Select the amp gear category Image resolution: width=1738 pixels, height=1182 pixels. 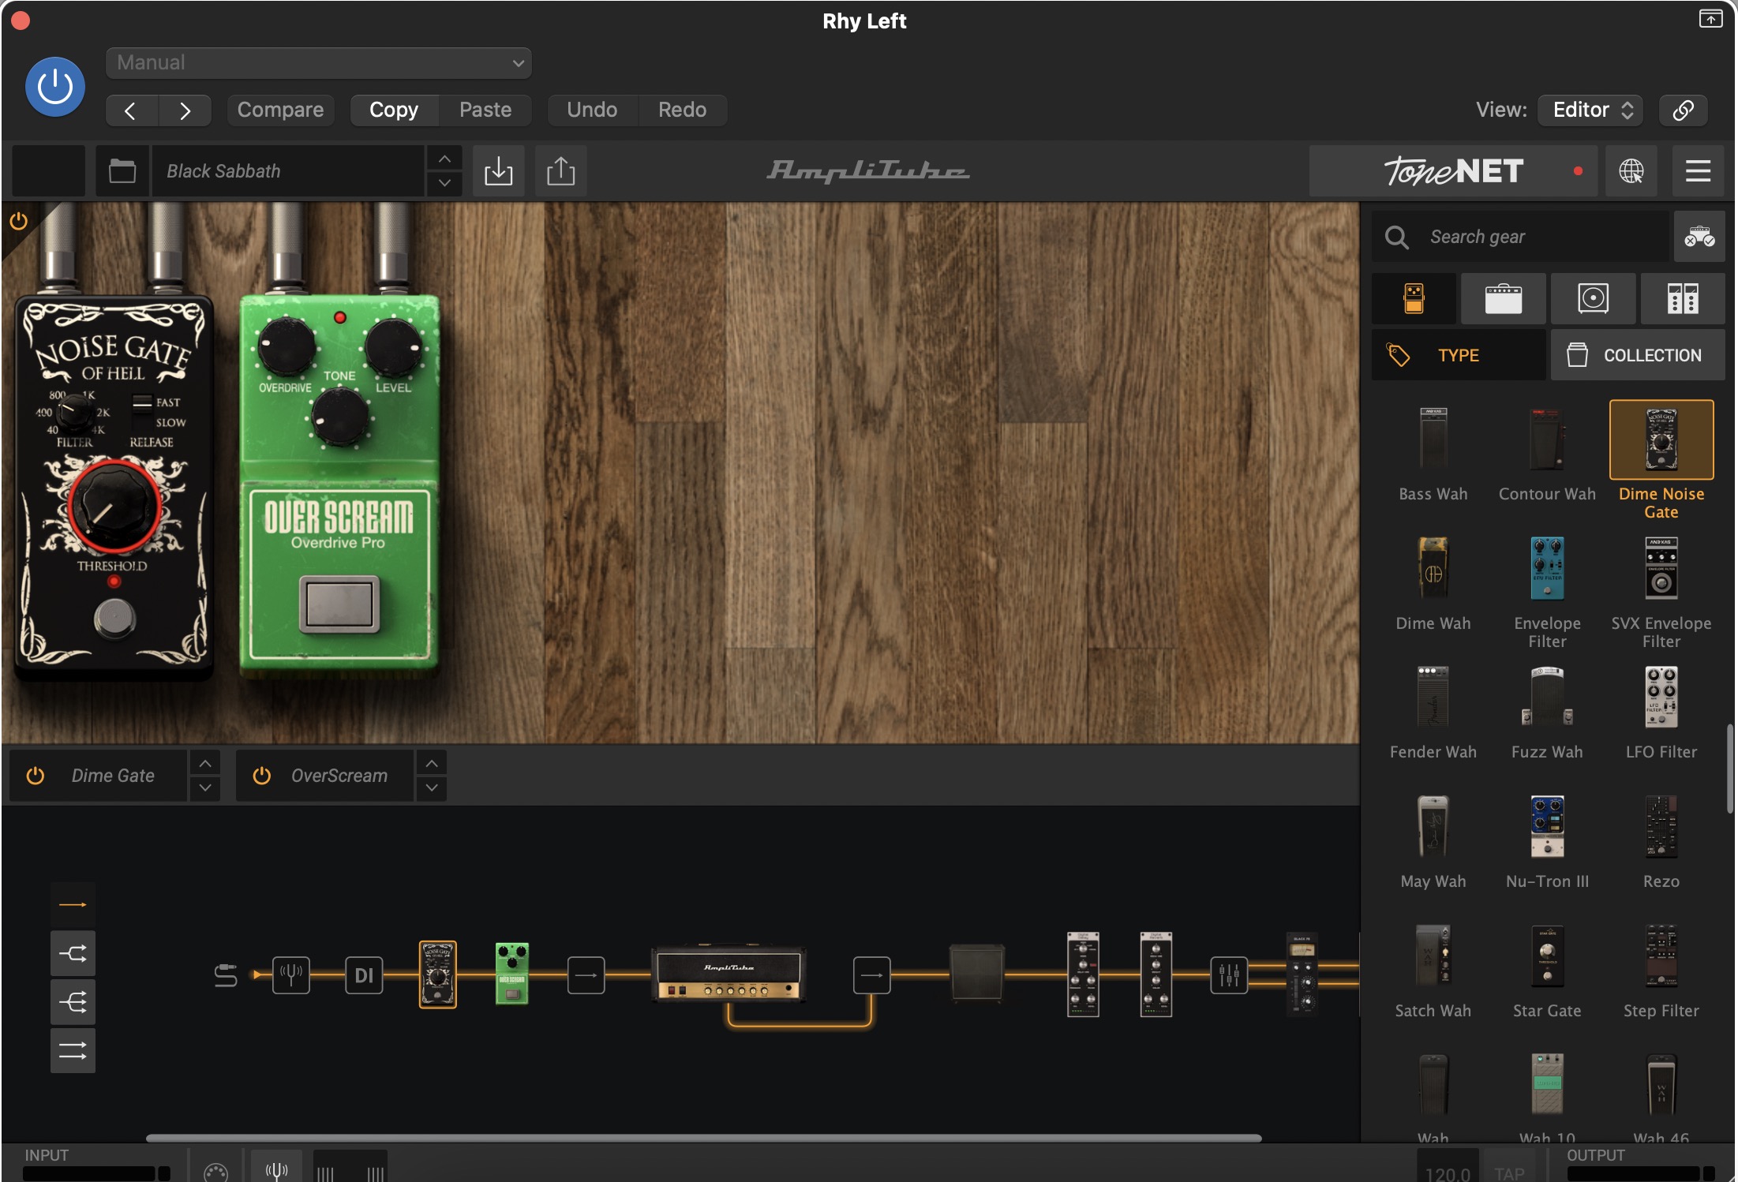(1504, 299)
